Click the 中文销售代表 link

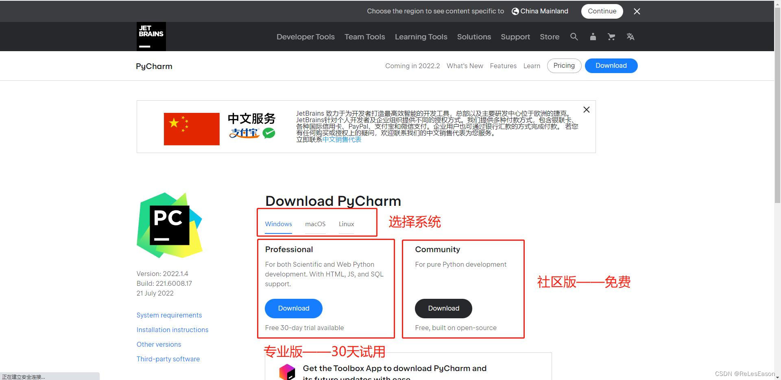pos(342,140)
